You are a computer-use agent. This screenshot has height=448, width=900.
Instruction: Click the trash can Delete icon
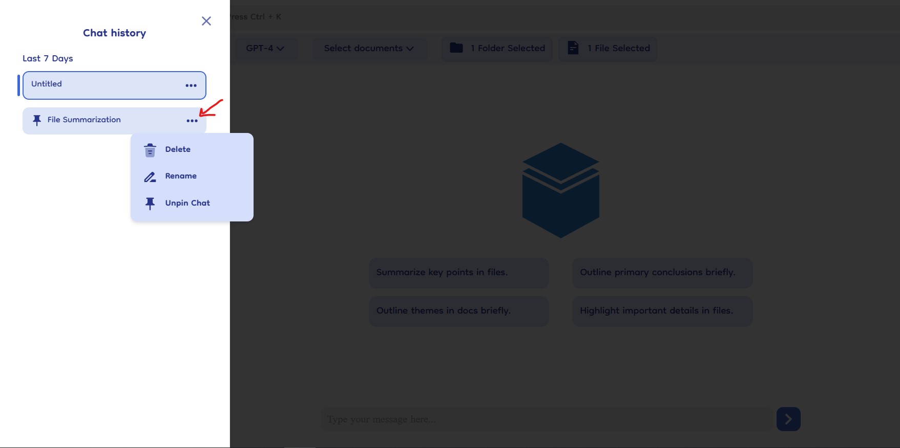pos(150,150)
